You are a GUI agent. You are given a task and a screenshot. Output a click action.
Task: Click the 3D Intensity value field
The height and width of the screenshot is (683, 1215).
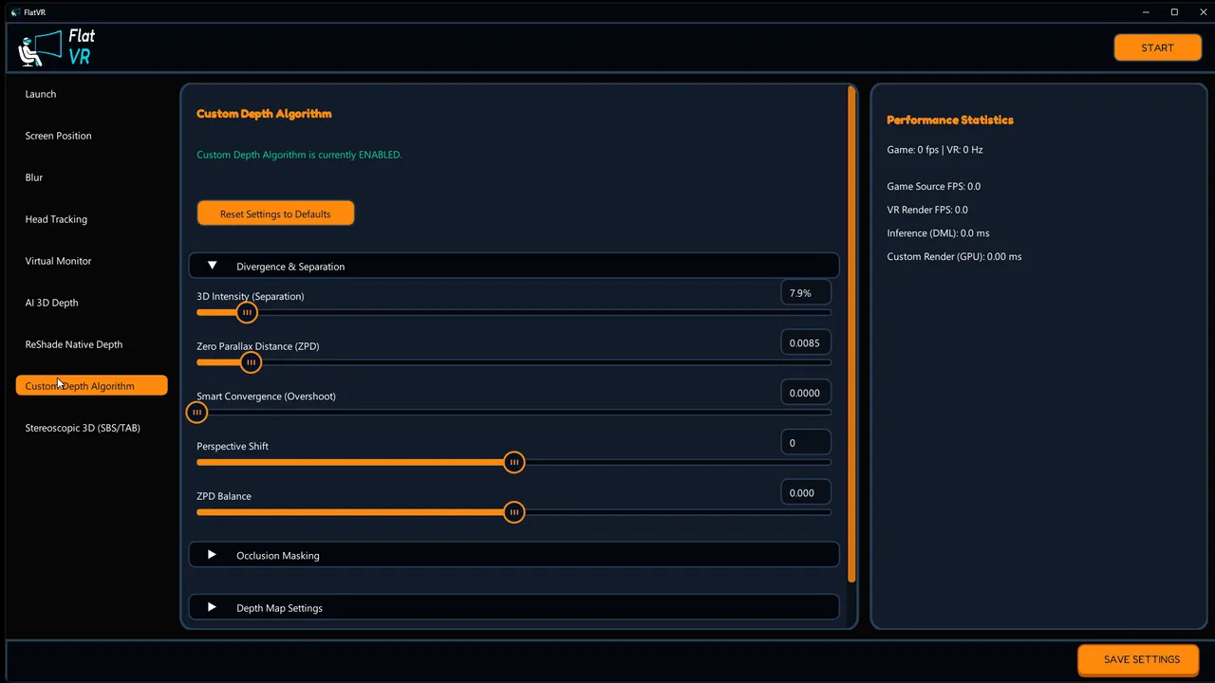[805, 293]
